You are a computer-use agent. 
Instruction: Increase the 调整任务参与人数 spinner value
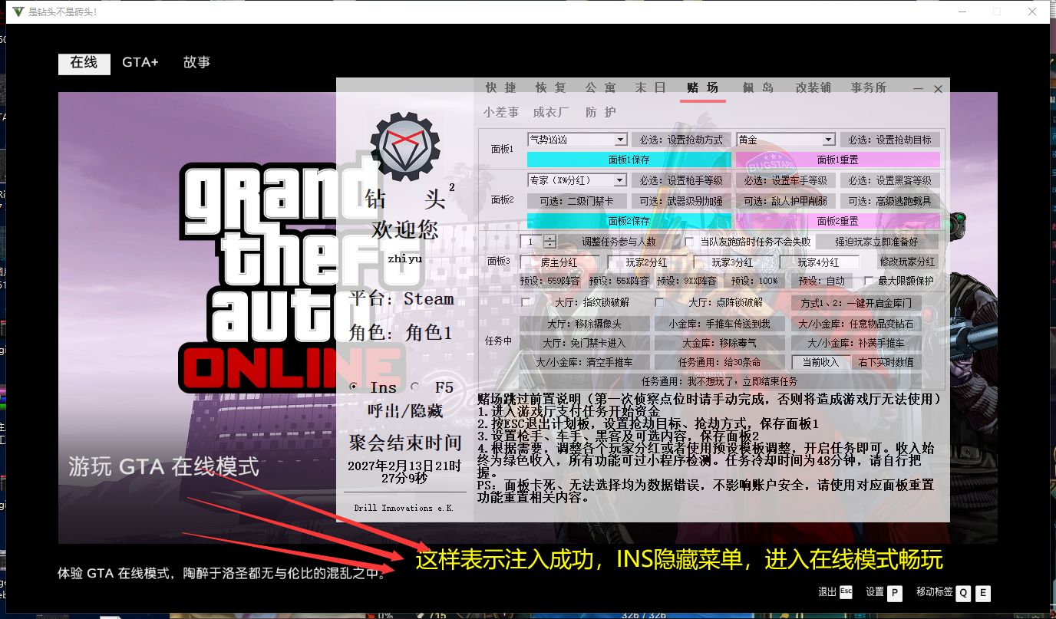point(550,238)
